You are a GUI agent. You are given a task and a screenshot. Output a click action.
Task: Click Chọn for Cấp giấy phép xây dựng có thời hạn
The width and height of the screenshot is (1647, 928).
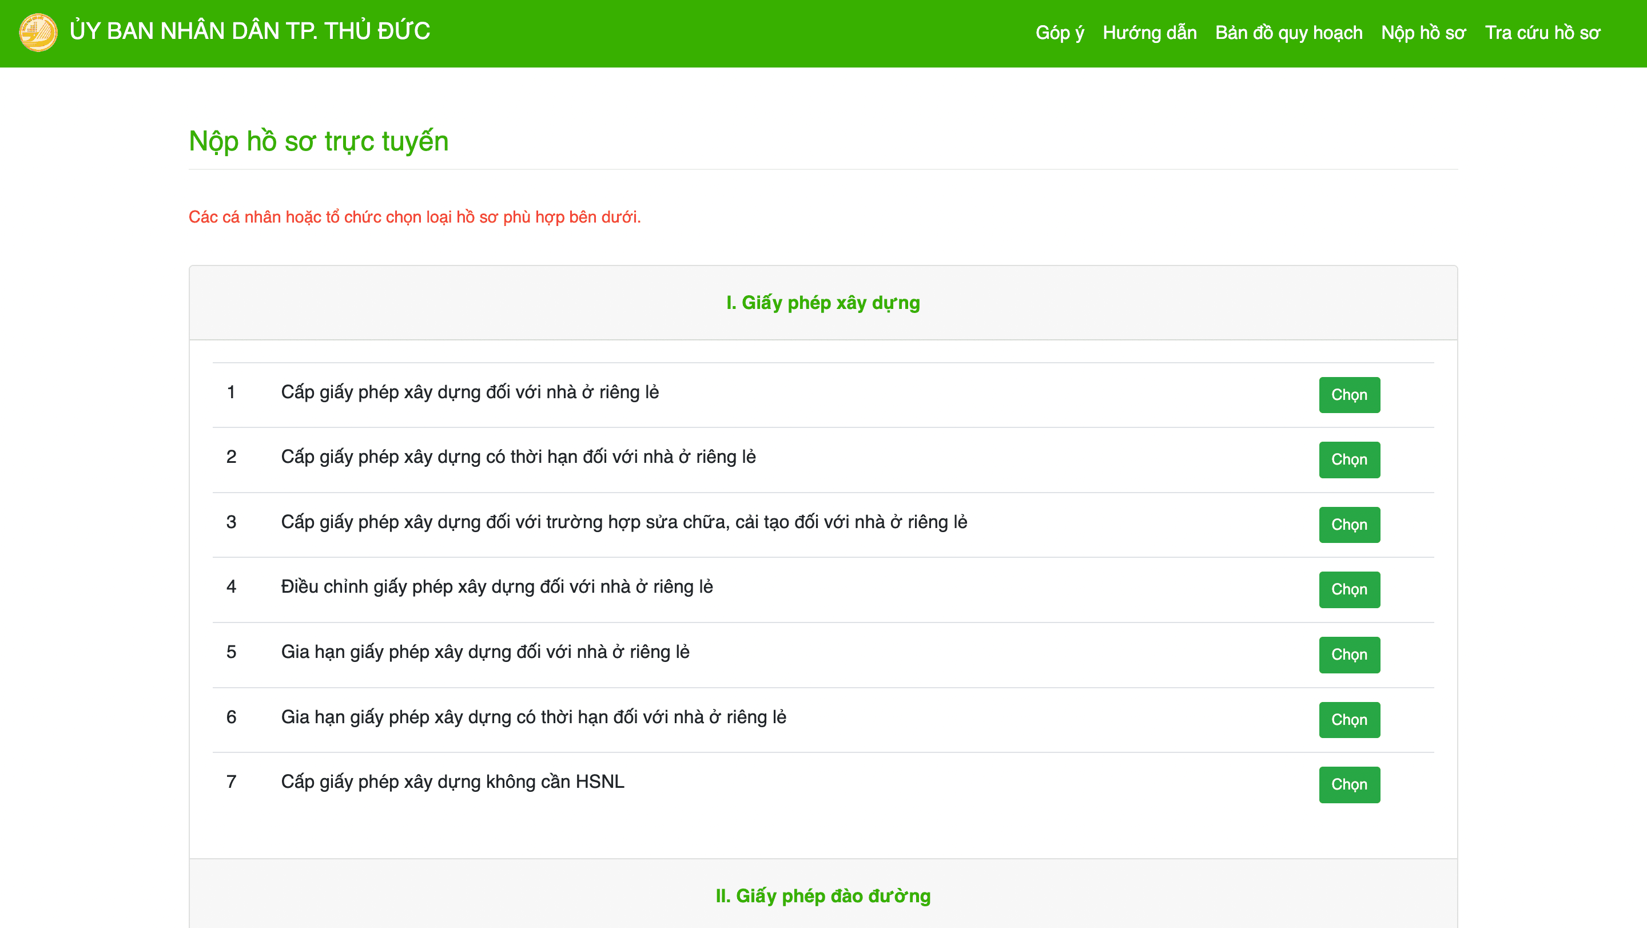[x=1349, y=459]
